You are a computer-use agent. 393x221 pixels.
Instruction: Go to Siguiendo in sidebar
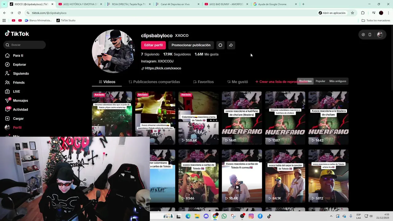[x=21, y=74]
